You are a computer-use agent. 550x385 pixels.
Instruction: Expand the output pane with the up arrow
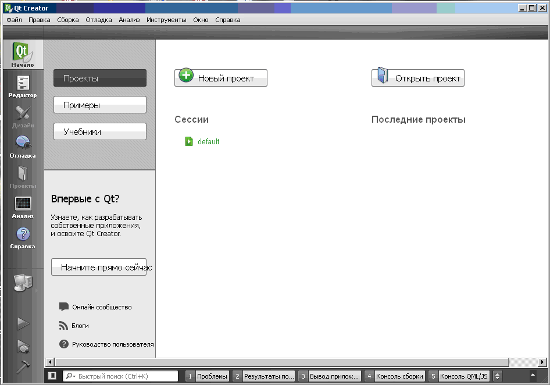pyautogui.click(x=533, y=375)
